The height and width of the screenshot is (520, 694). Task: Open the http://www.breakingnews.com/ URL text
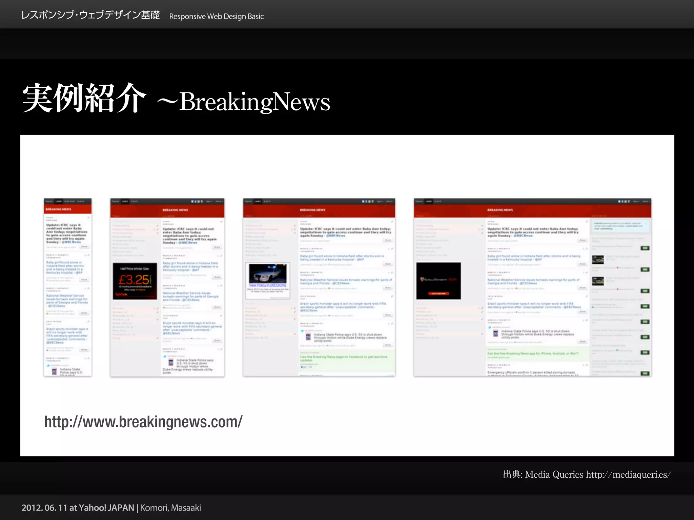tap(143, 422)
